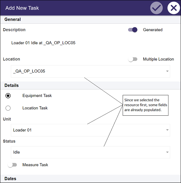Choose the Location Task radio option
The image size is (181, 183).
[8, 108]
